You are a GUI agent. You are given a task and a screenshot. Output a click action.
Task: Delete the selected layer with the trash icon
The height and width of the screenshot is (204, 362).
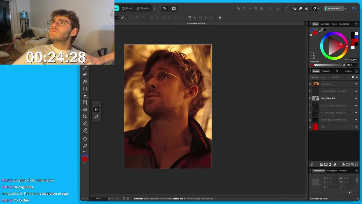click(x=356, y=164)
